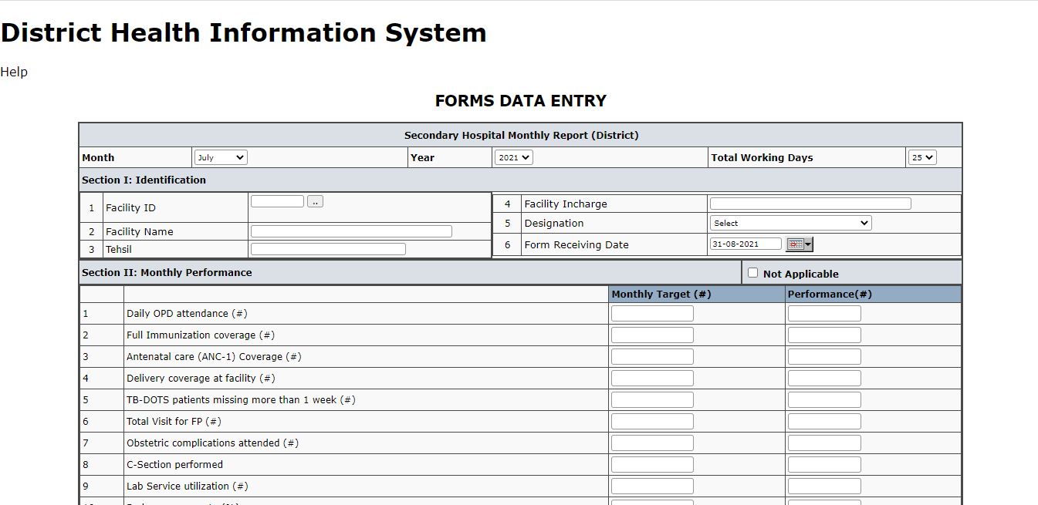Open the Month dropdown showing July
Screen dimensions: 1038x505
tap(221, 157)
